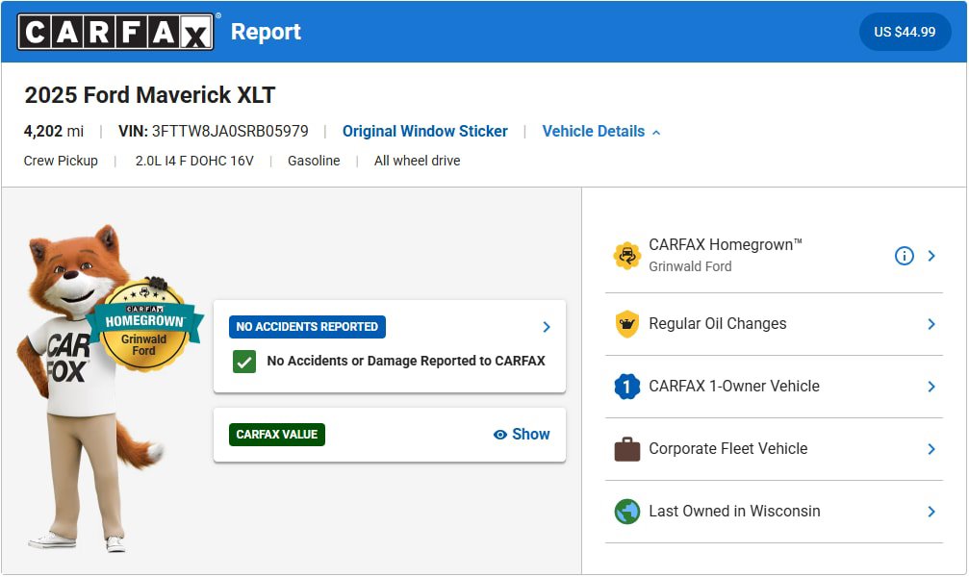Expand the Corporate Fleet Vehicle chevron
The width and height of the screenshot is (969, 577).
pyautogui.click(x=931, y=449)
